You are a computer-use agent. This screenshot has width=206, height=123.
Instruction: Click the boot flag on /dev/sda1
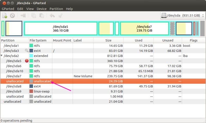187,46
